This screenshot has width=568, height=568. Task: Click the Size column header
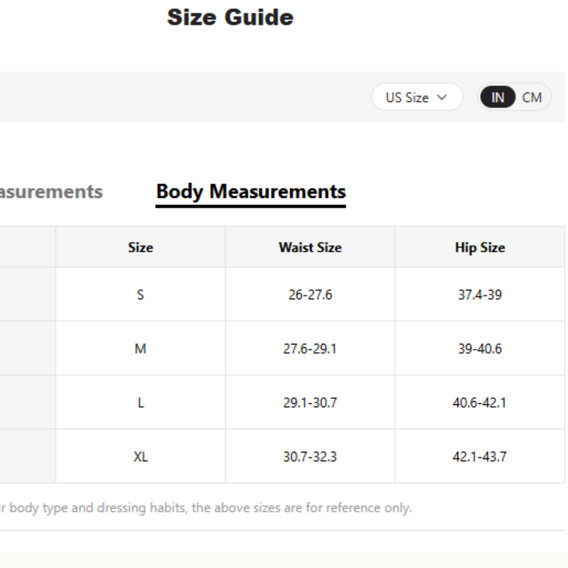point(140,247)
